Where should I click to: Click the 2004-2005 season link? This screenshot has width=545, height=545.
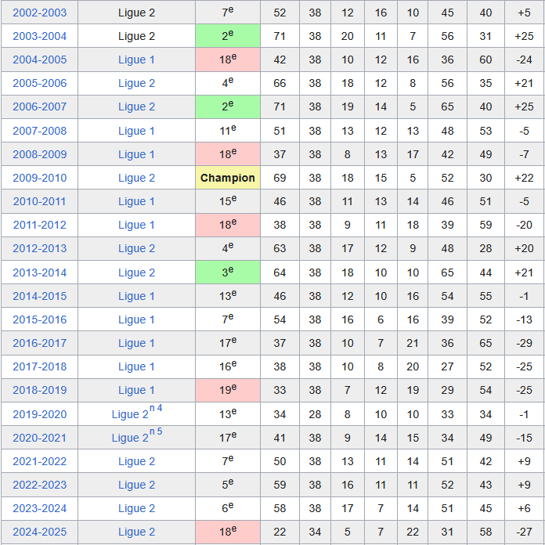[x=40, y=60]
